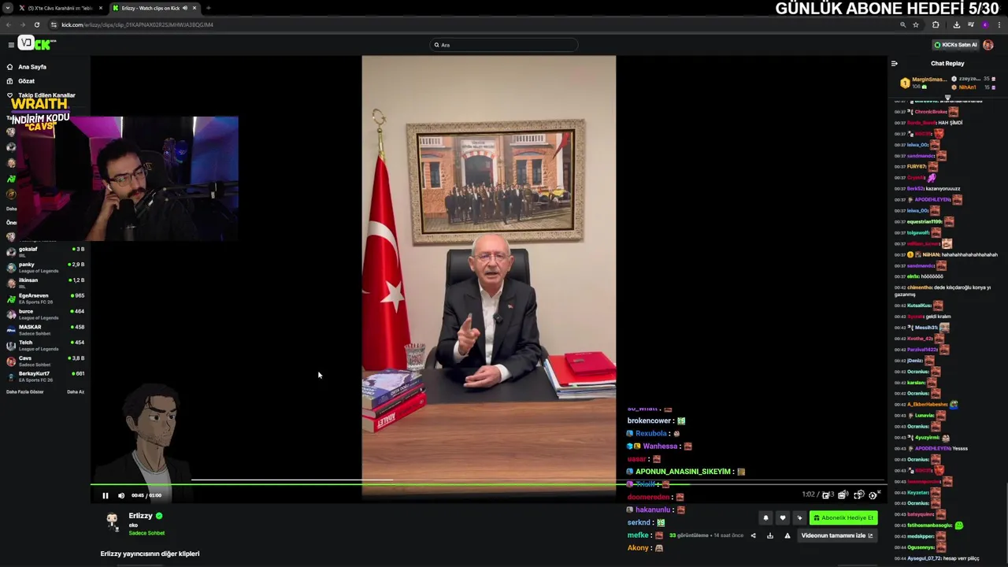Open Cavs channel in sidebar
The width and height of the screenshot is (1008, 567).
pyautogui.click(x=46, y=361)
